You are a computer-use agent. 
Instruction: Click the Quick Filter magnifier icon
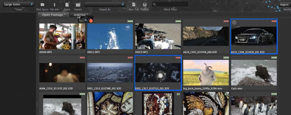pos(154,5)
